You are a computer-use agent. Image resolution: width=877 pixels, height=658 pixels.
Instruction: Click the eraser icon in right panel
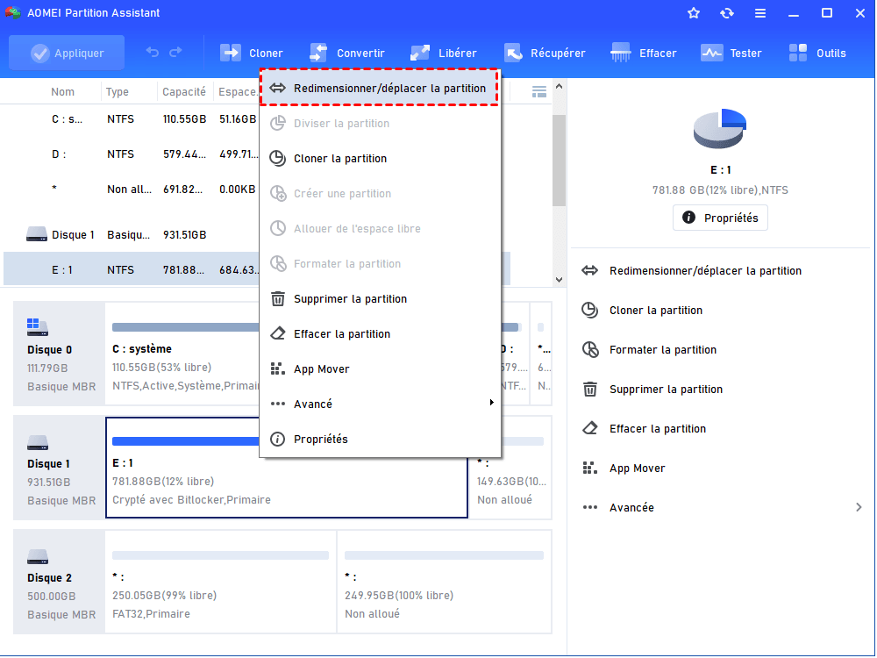click(589, 429)
